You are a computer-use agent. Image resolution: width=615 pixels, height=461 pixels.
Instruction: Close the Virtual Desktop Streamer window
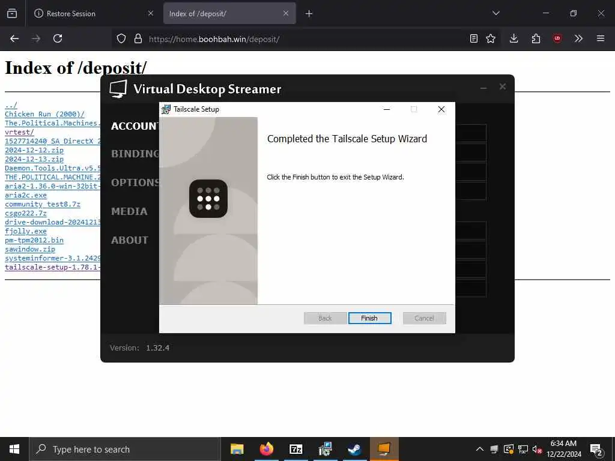tap(503, 86)
